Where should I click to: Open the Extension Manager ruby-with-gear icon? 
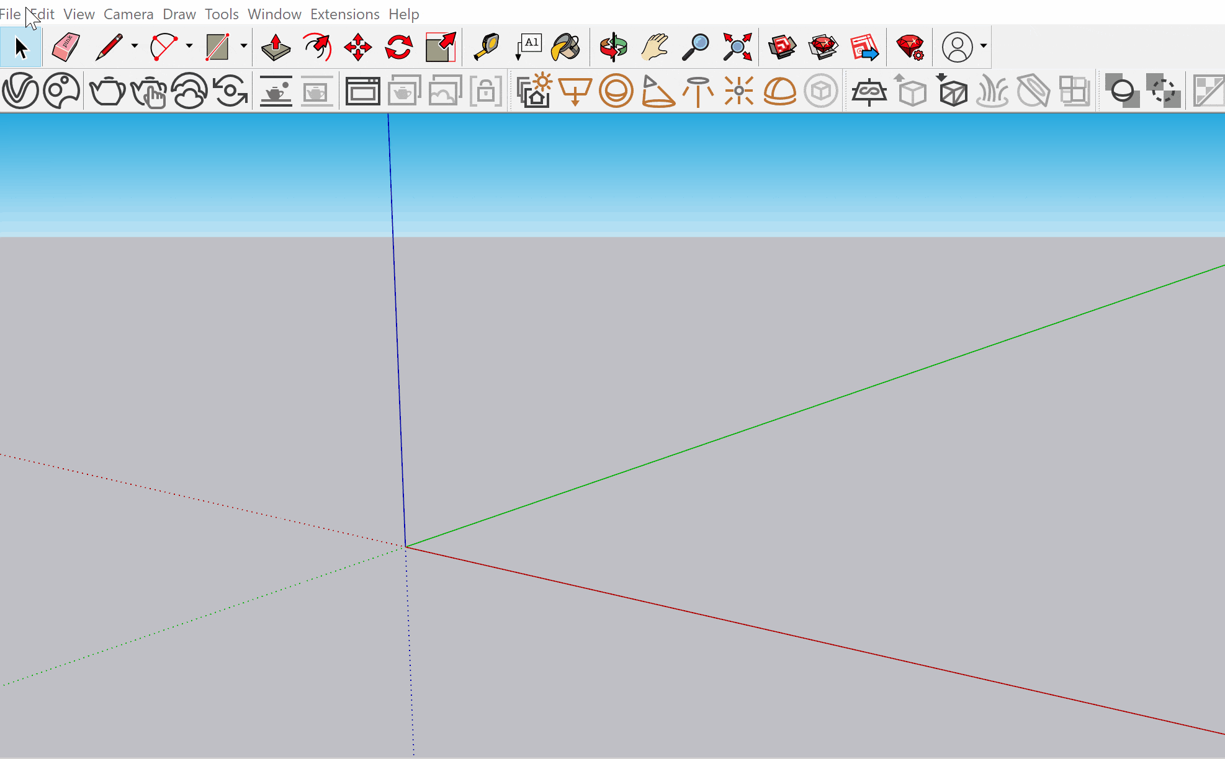910,47
